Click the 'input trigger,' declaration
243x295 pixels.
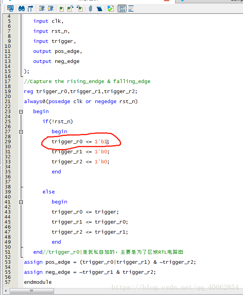coord(54,41)
